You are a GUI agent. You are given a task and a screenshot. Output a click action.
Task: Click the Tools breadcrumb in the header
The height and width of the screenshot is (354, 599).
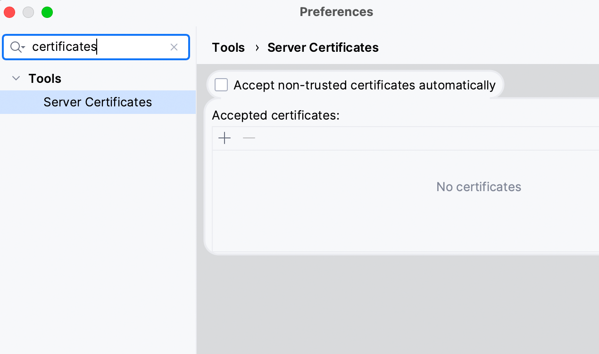(x=228, y=48)
